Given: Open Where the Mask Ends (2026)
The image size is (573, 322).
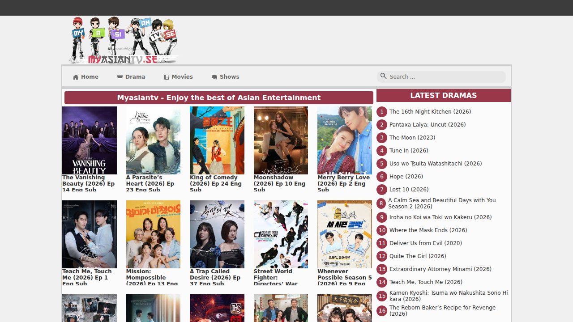Looking at the screenshot, I should click(x=428, y=230).
